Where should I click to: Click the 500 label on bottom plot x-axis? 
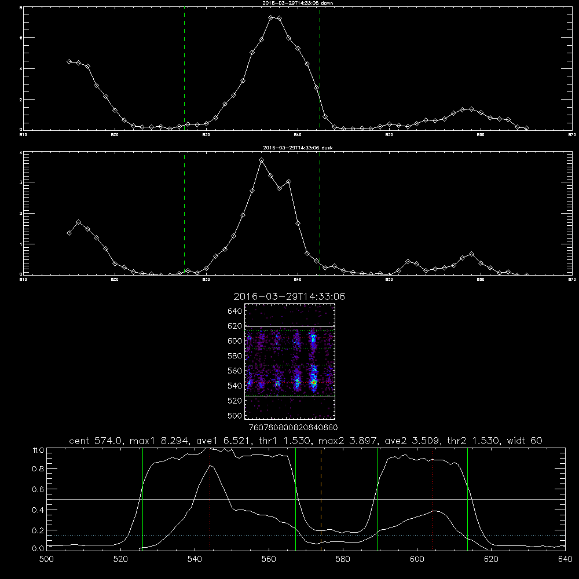pos(46,559)
